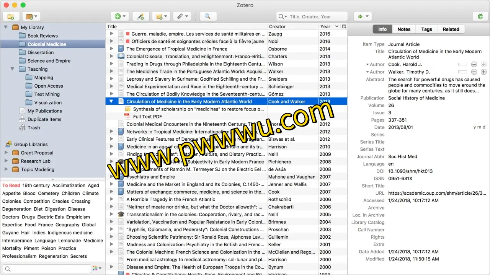Remove author Walker, Timothy D. with minus

click(474, 72)
